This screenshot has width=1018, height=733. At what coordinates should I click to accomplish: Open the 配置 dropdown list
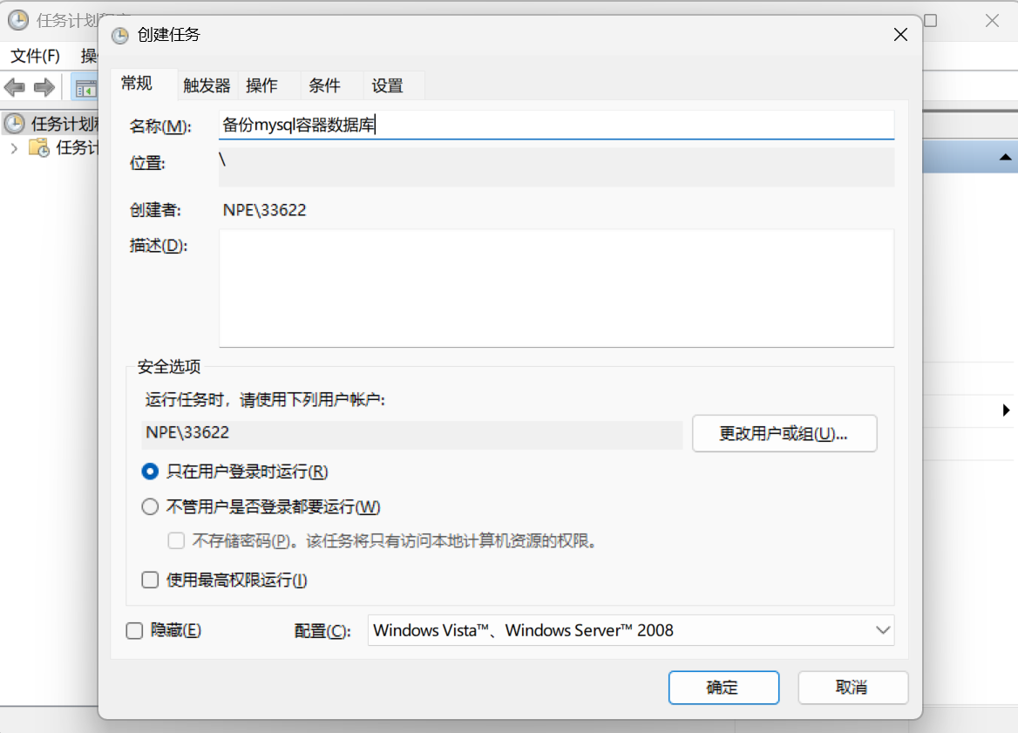pyautogui.click(x=882, y=630)
